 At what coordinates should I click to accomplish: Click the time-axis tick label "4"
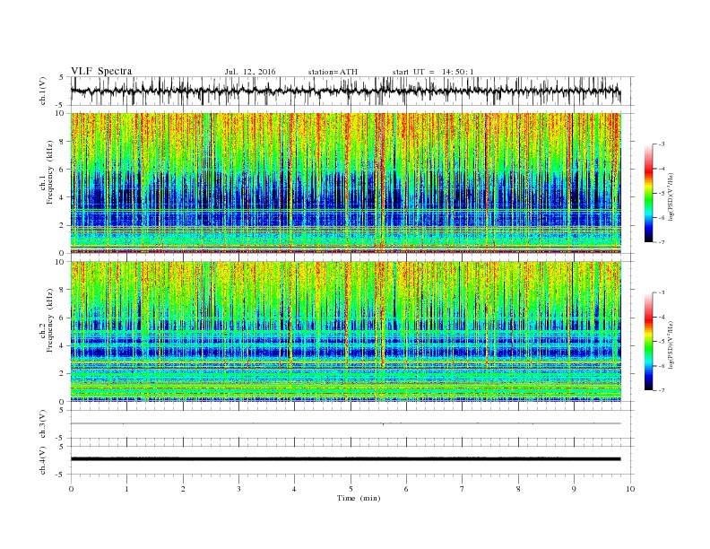click(295, 489)
